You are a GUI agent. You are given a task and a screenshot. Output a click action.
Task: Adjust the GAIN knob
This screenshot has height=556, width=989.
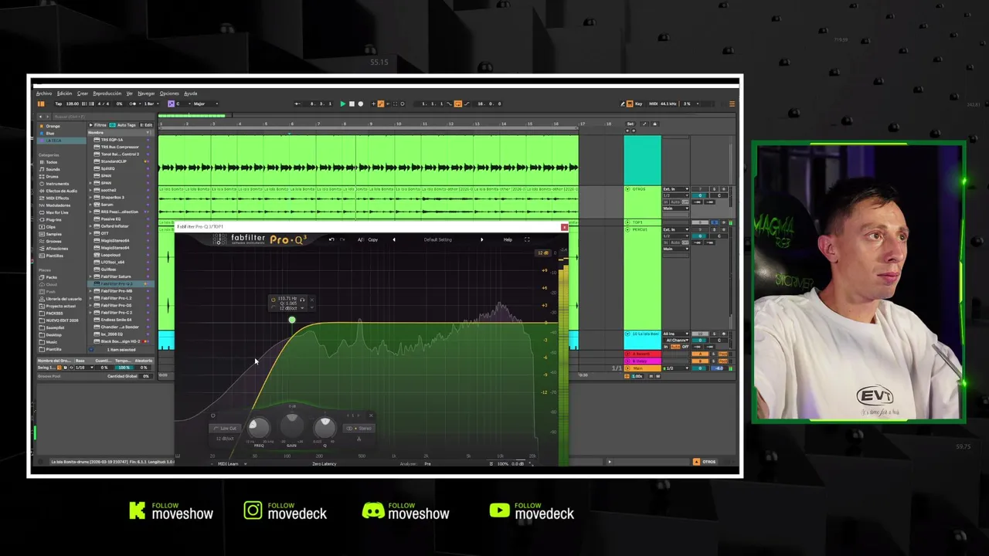[291, 425]
